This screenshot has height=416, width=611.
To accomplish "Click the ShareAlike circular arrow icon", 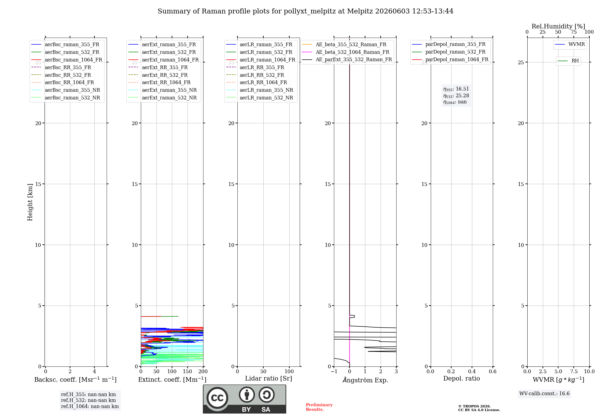I will 266,395.
